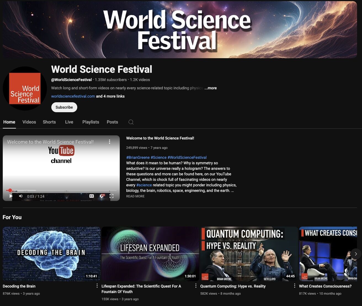Click the #BrianGreene hashtag
The height and width of the screenshot is (306, 362).
138,157
